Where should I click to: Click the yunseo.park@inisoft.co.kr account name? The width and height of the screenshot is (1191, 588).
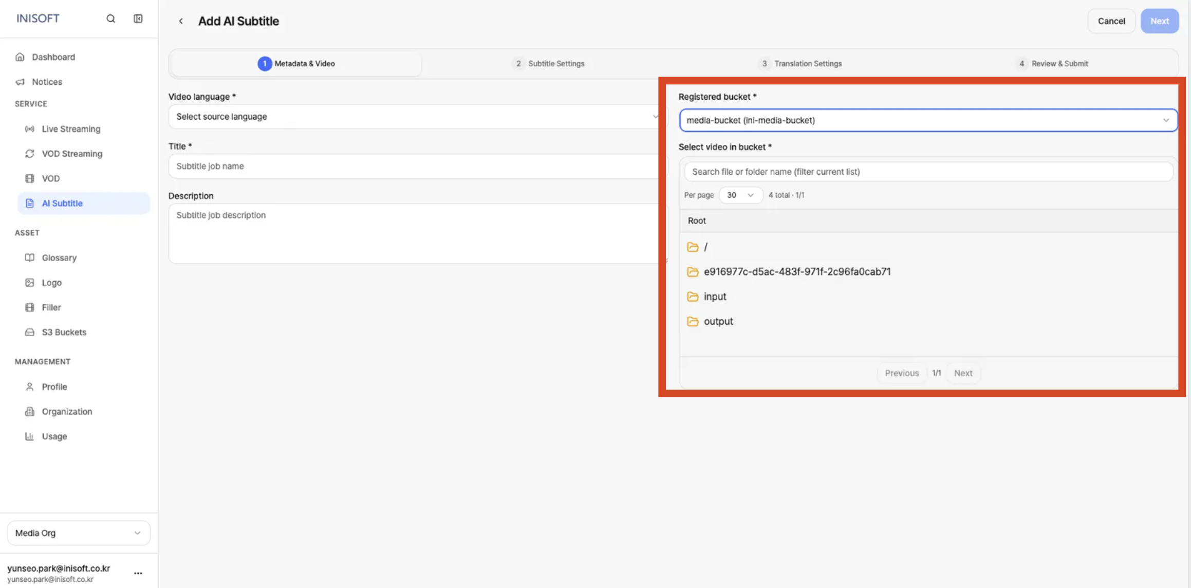tap(59, 568)
